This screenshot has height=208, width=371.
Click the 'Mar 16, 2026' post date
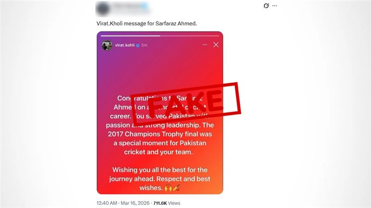pyautogui.click(x=135, y=203)
